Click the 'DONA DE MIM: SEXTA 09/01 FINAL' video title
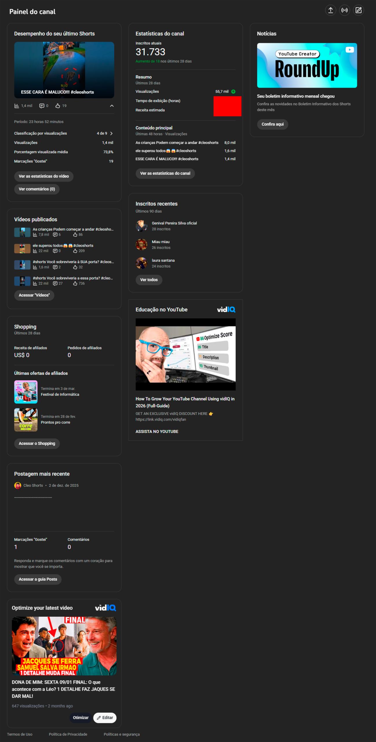The width and height of the screenshot is (376, 742). (63, 689)
